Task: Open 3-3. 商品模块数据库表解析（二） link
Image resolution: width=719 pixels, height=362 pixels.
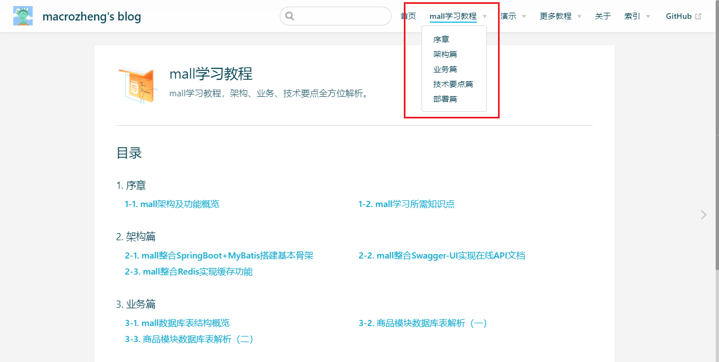Action: pos(190,339)
